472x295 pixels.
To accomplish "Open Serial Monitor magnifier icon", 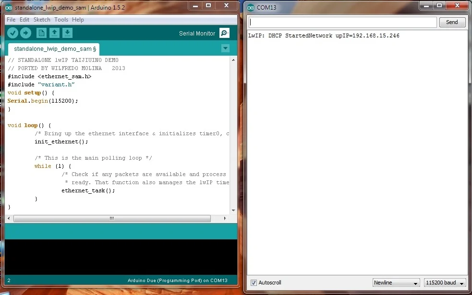I will click(x=224, y=33).
